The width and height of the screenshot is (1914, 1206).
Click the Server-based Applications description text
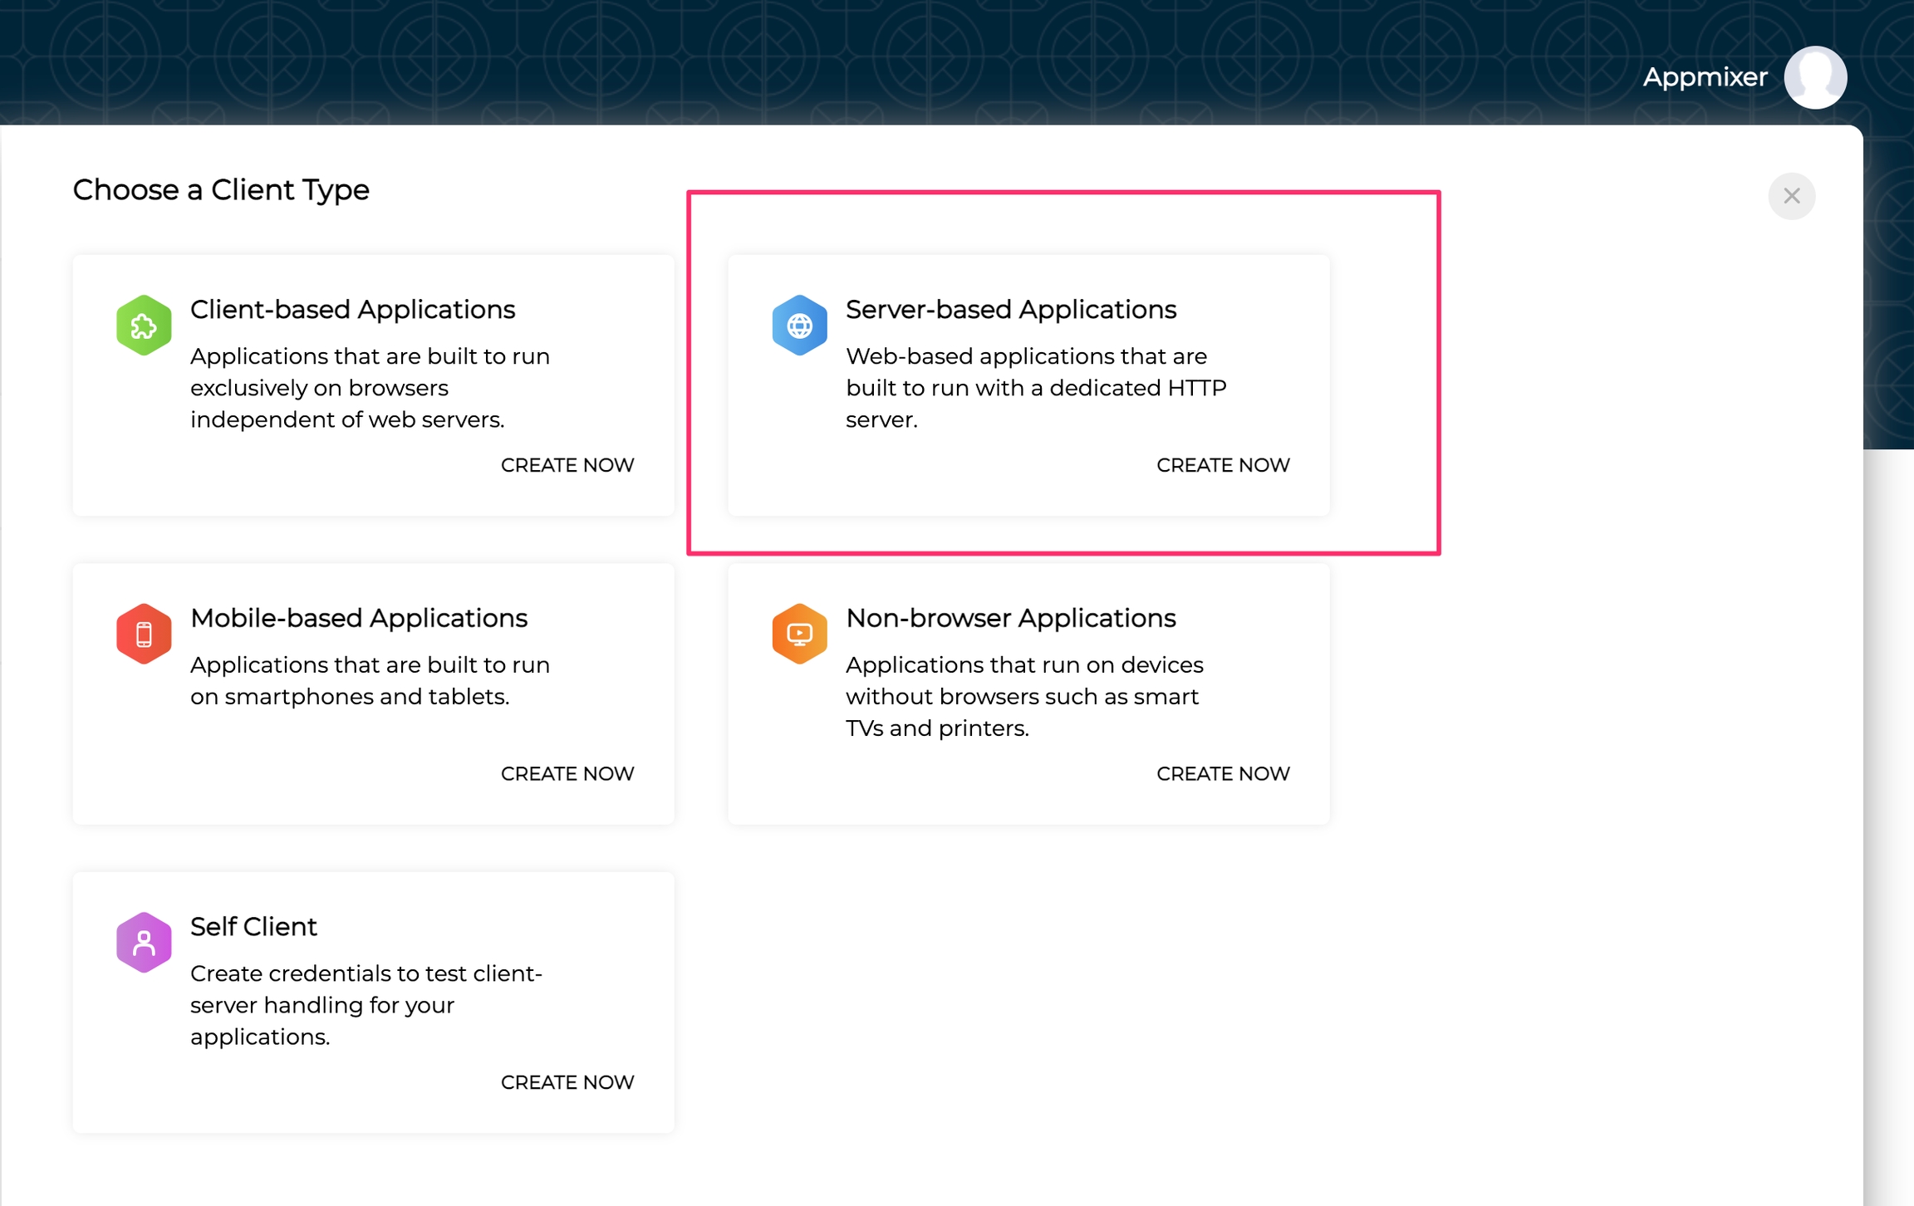tap(1035, 388)
